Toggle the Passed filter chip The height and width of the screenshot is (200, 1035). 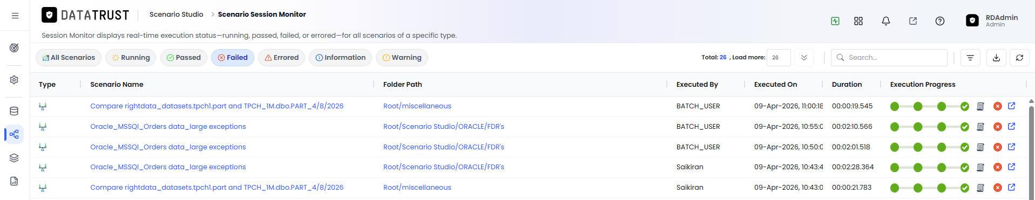pyautogui.click(x=184, y=58)
